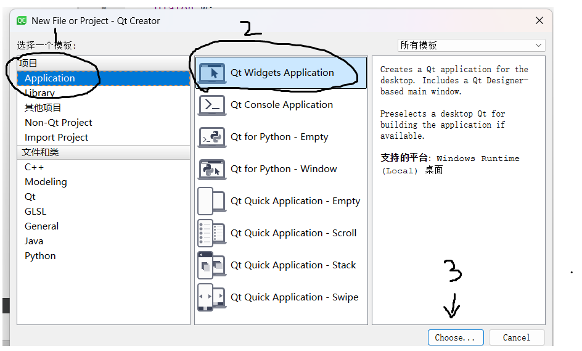This screenshot has height=351, width=582.
Task: Pick Qt for Python - Window text
Action: tap(284, 169)
